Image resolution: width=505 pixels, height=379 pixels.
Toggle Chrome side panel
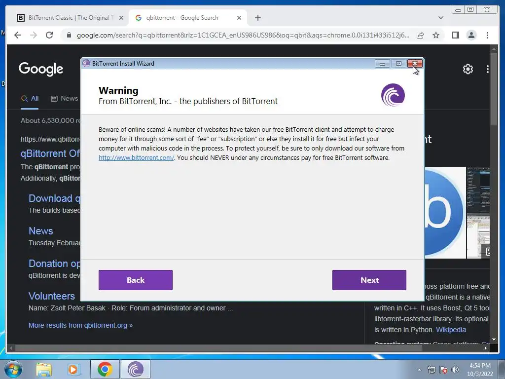point(455,35)
